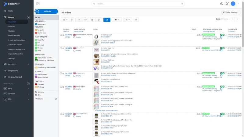The width and height of the screenshot is (244, 137).
Task: Click the blue delivery truck button
Action: pos(107,20)
